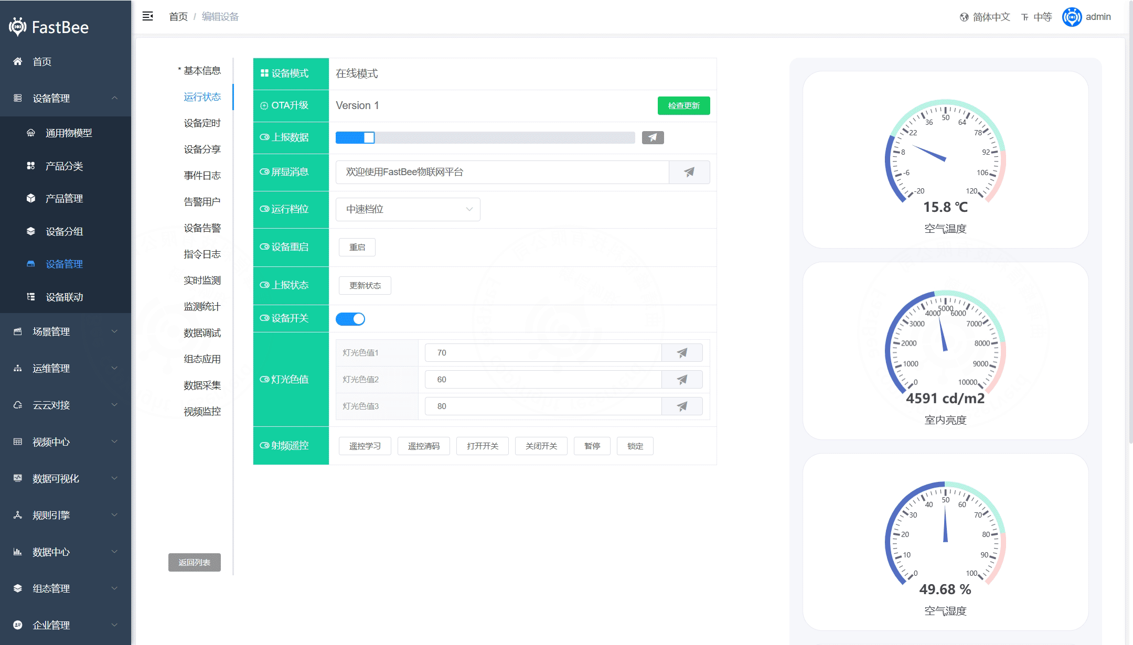Click the 数据中心 chart icon

pos(18,552)
